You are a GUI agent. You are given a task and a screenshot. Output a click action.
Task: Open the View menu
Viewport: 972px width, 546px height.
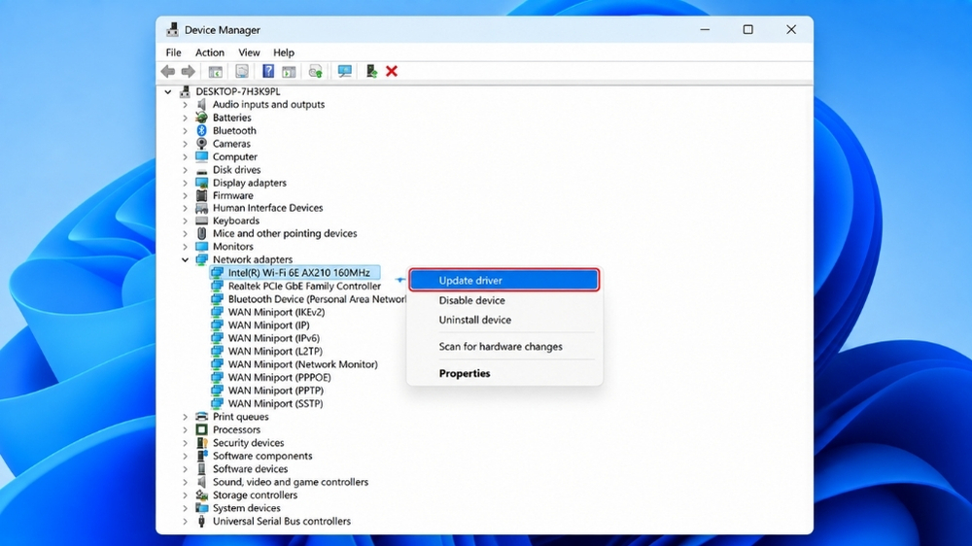click(249, 52)
